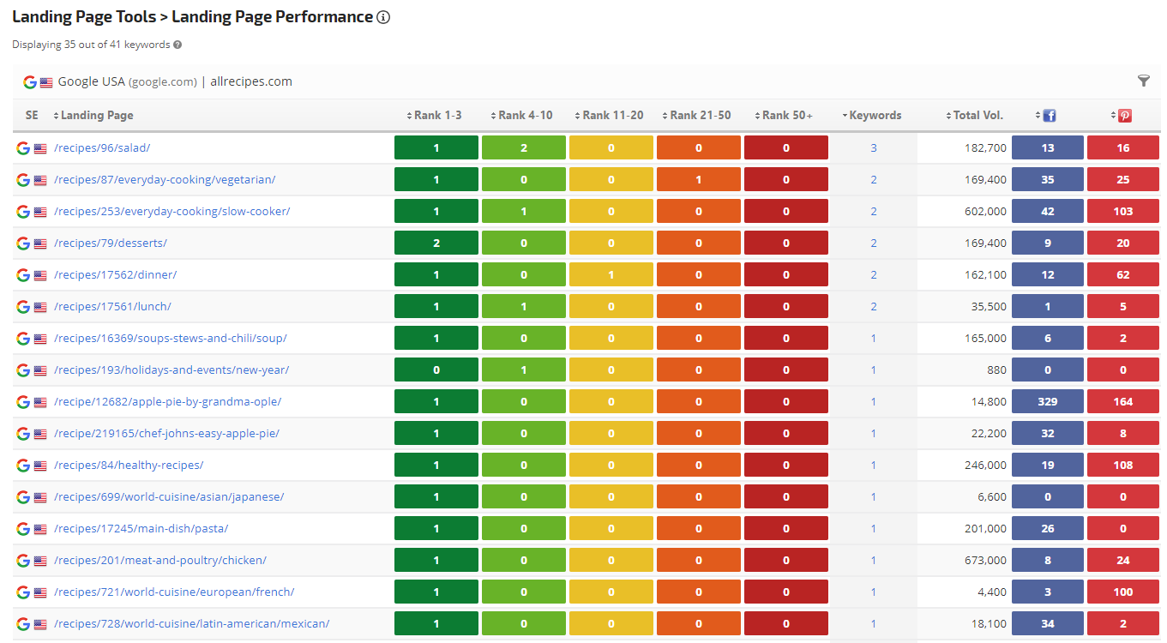Image resolution: width=1167 pixels, height=643 pixels.
Task: Click Google icon on salad row
Action: [23, 148]
